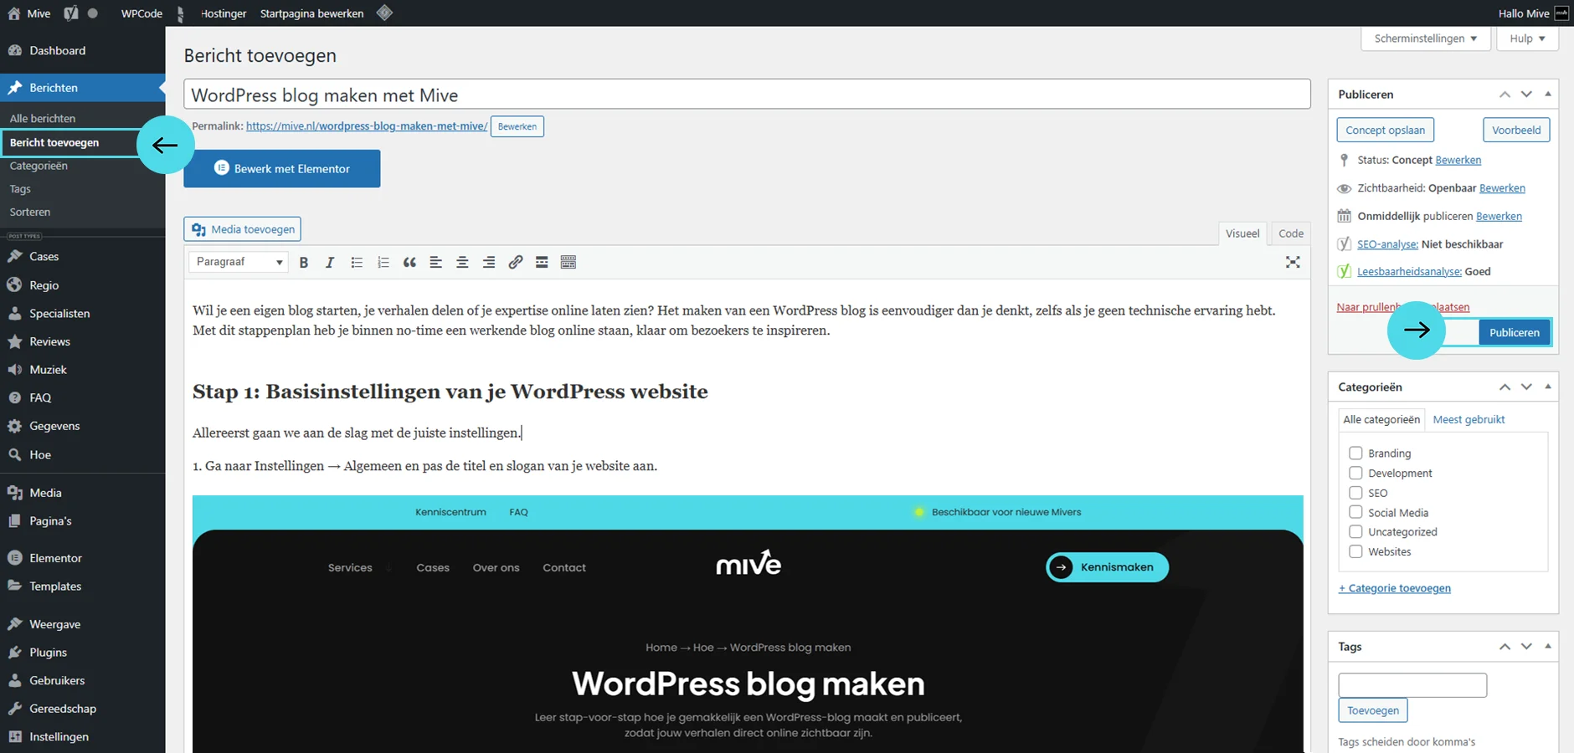
Task: Insert a blockquote with the quote icon
Action: 409,263
